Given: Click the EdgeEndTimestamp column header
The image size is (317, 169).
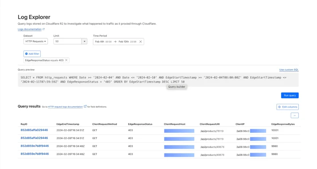Looking at the screenshot, I should pos(68,124).
